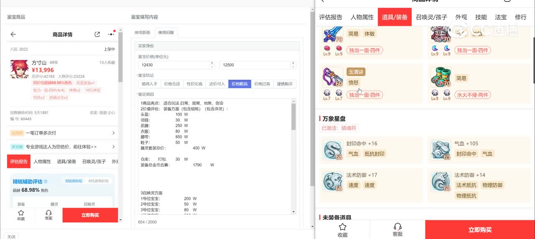Decrease the 12500 price with the minus stepper
The width and height of the screenshot is (535, 239).
click(x=293, y=67)
